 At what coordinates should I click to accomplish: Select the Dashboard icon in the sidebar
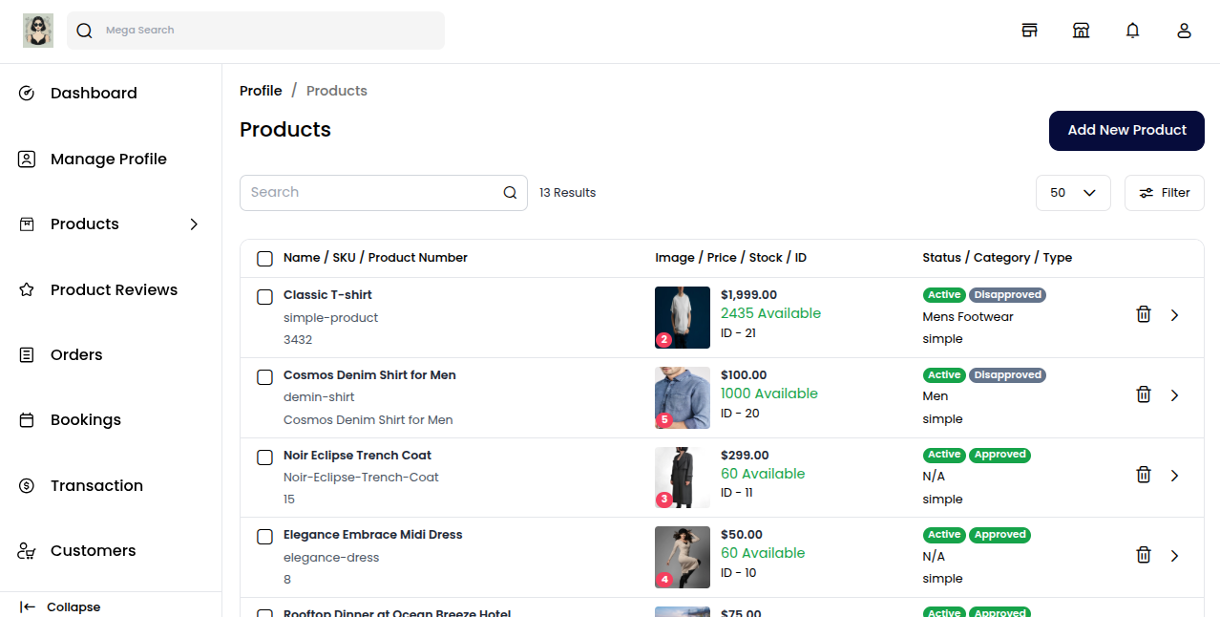click(x=26, y=93)
